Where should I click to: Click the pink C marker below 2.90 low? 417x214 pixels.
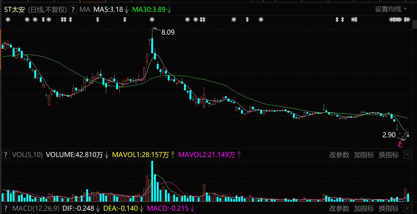[400, 144]
